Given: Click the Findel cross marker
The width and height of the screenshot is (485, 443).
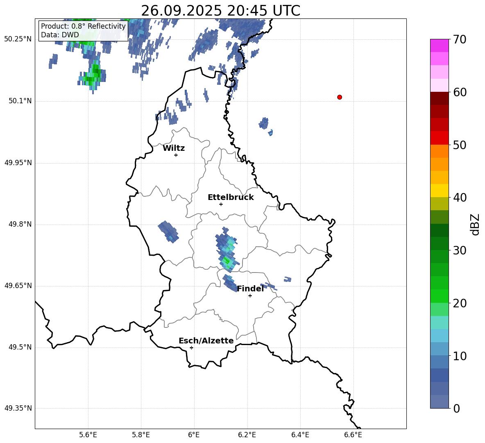Looking at the screenshot, I should pyautogui.click(x=250, y=296).
